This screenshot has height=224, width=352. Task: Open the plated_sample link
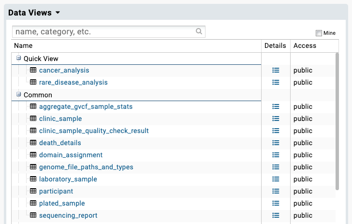click(62, 203)
